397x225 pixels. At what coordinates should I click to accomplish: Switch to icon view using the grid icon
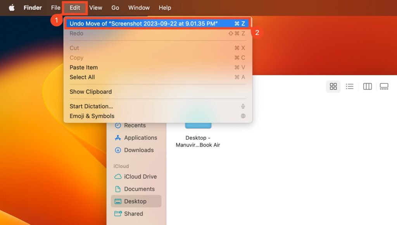point(333,86)
